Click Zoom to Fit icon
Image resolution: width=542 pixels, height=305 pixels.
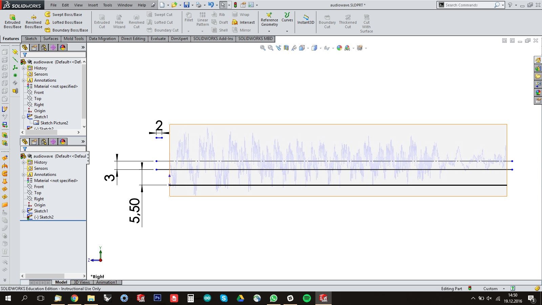[x=263, y=48]
